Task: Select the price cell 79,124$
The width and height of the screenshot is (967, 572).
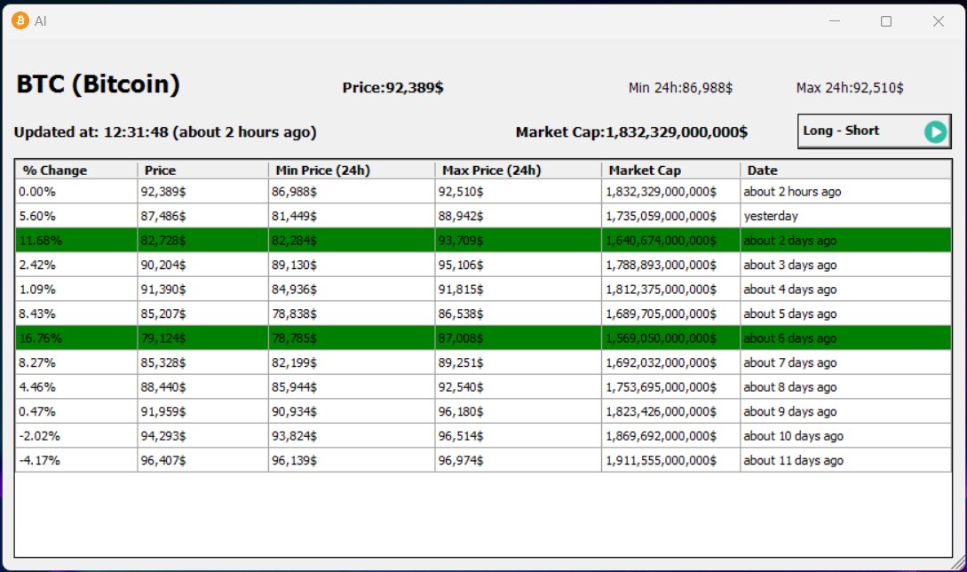Action: click(202, 338)
